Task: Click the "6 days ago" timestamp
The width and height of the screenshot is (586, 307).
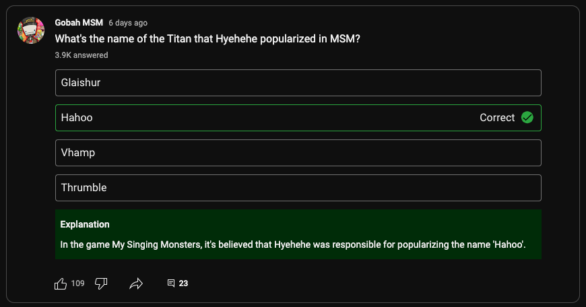Action: (x=128, y=23)
